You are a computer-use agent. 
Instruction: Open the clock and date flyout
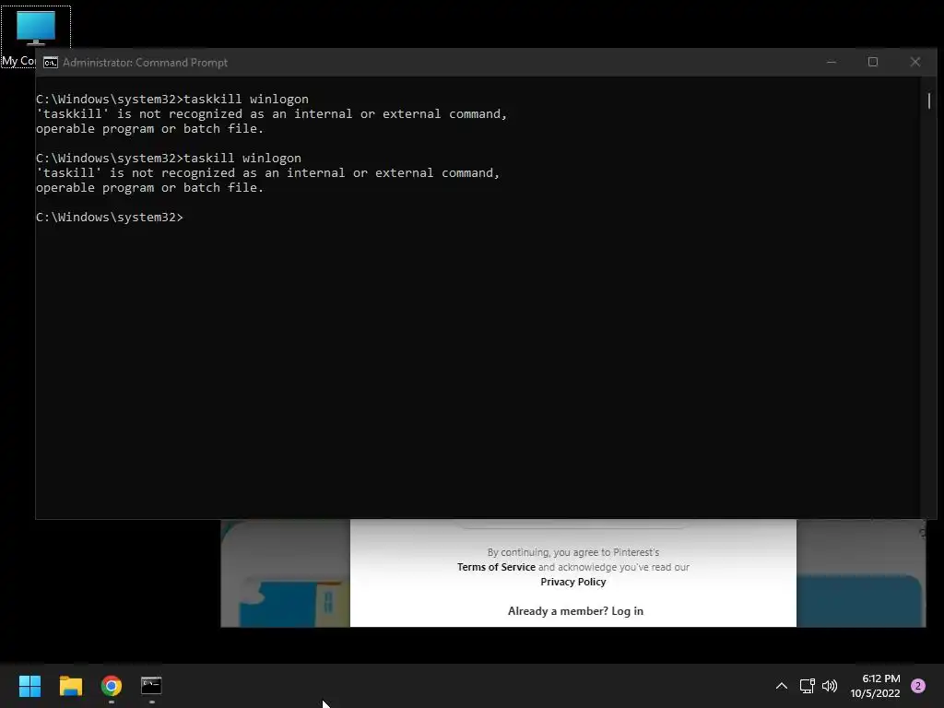pos(875,686)
